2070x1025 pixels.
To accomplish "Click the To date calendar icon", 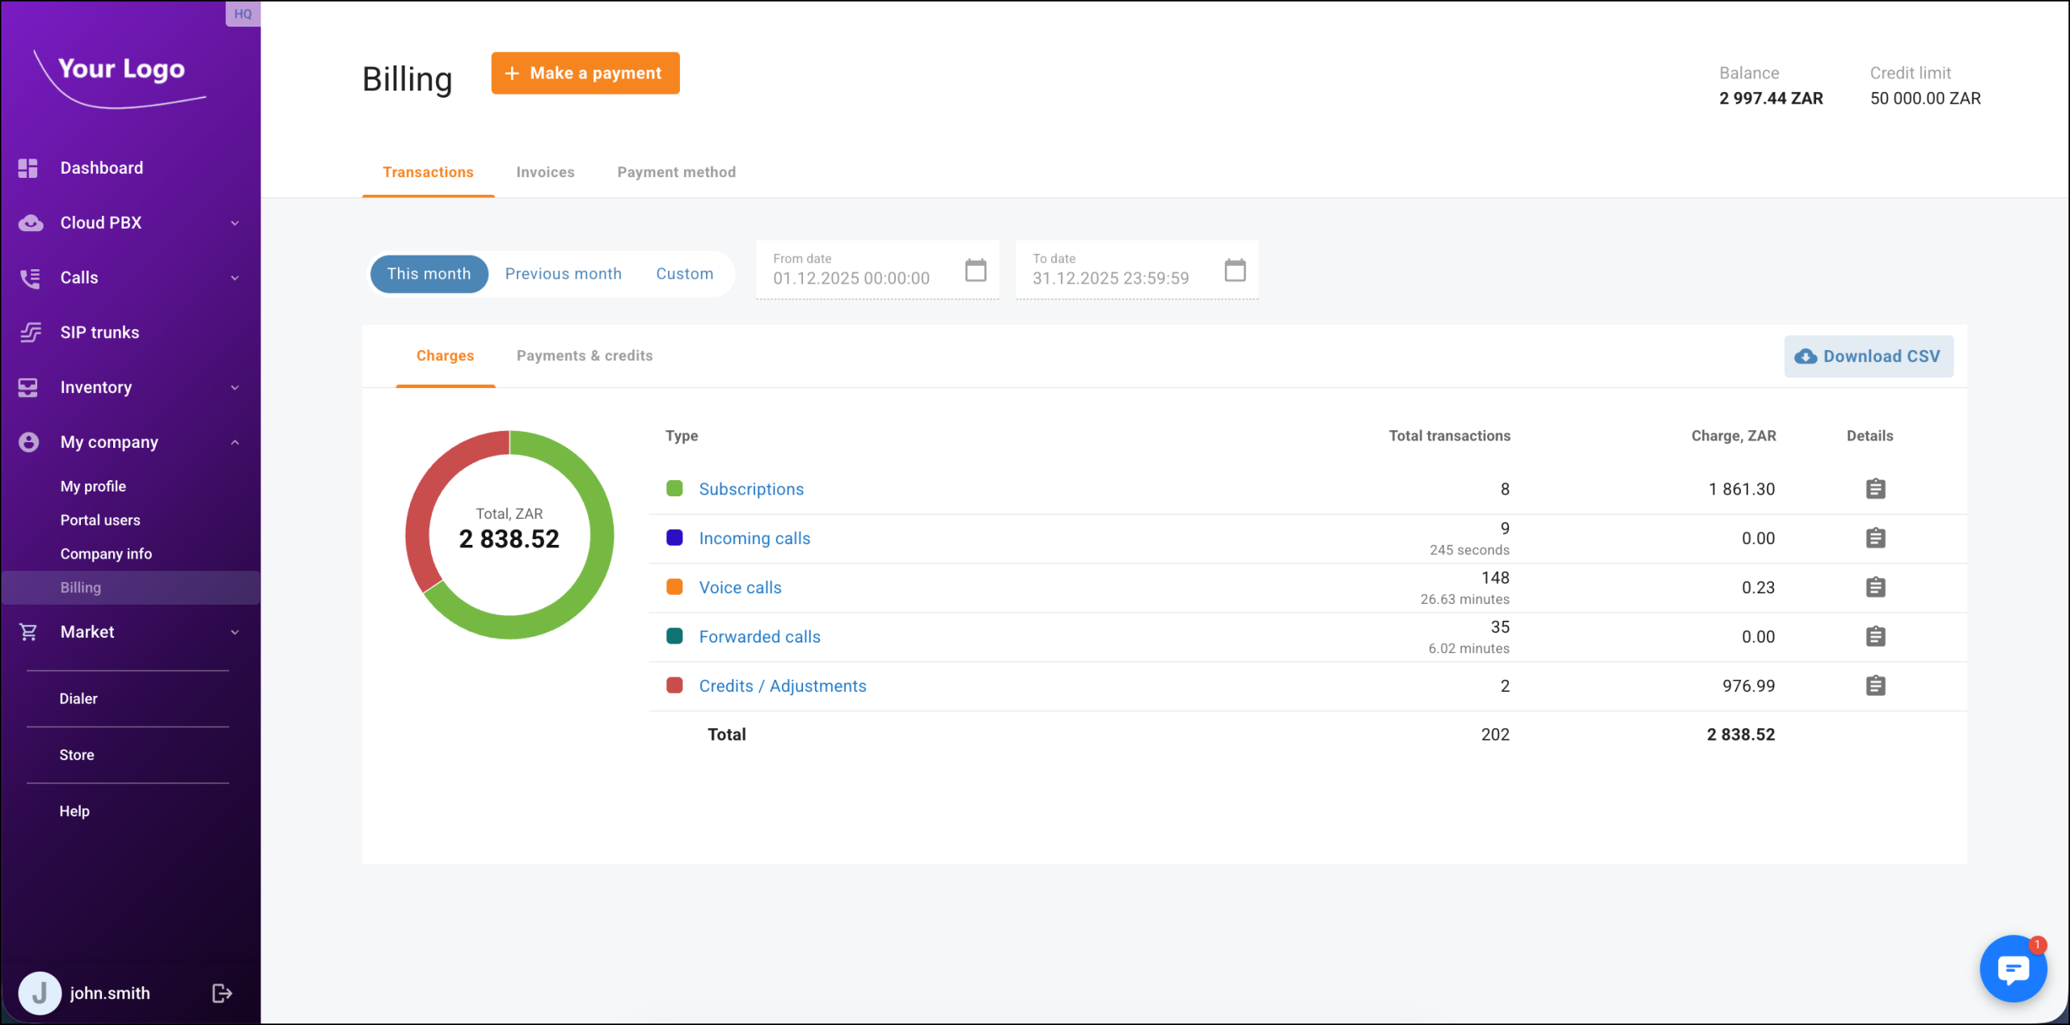I will tap(1235, 270).
